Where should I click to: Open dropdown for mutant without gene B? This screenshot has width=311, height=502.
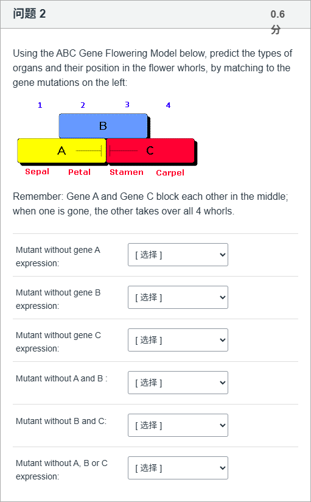tap(178, 297)
